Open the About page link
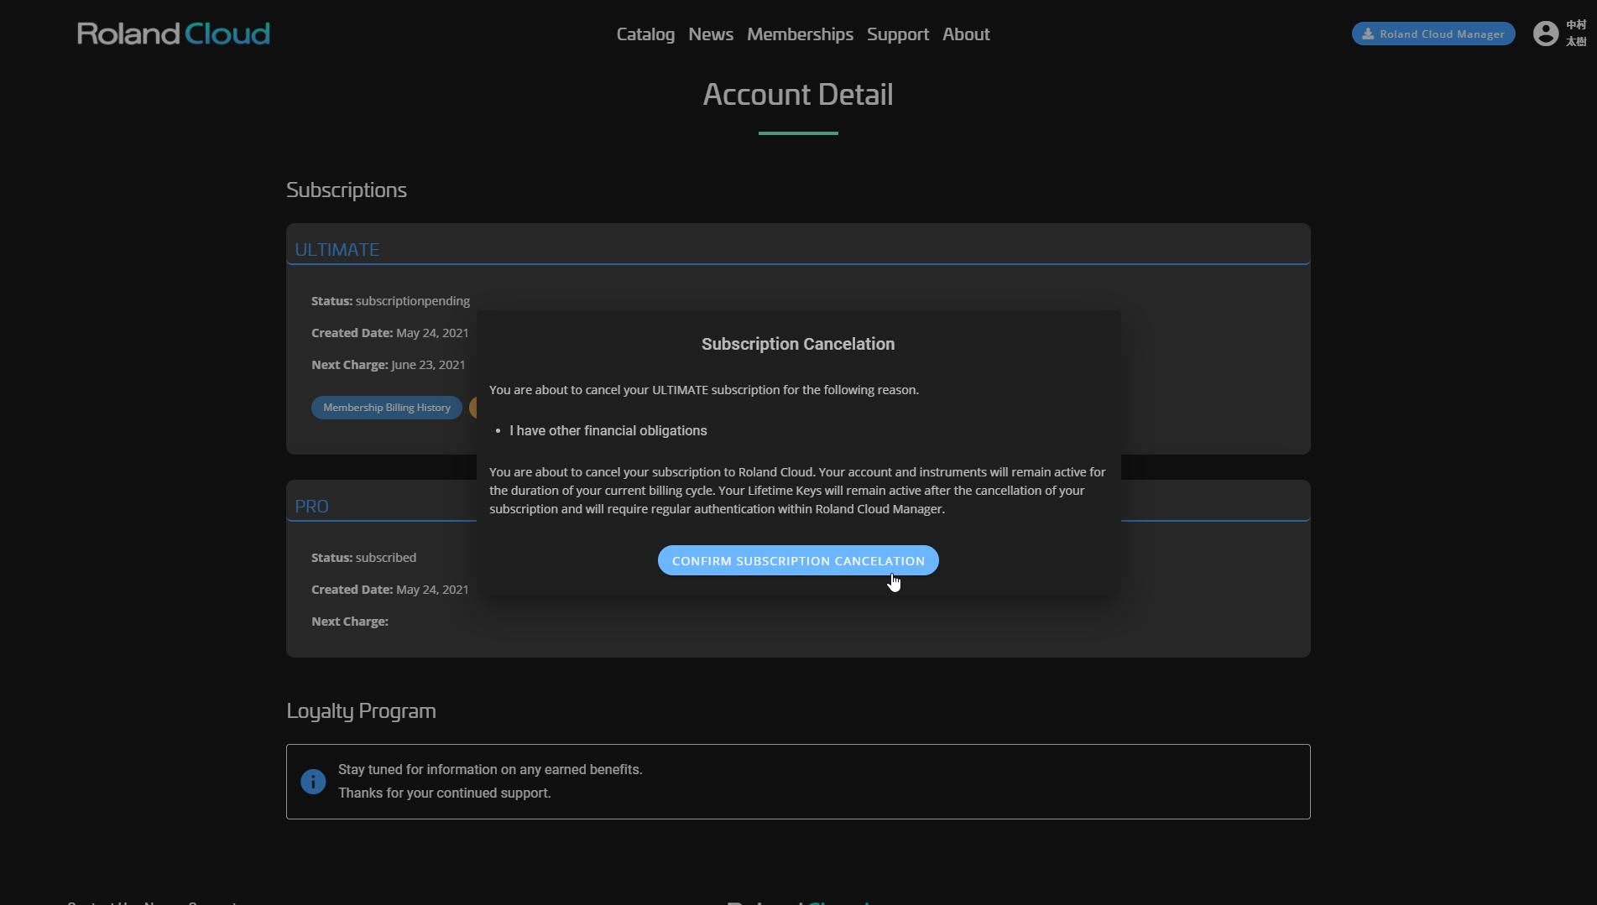Image resolution: width=1597 pixels, height=905 pixels. (x=965, y=34)
